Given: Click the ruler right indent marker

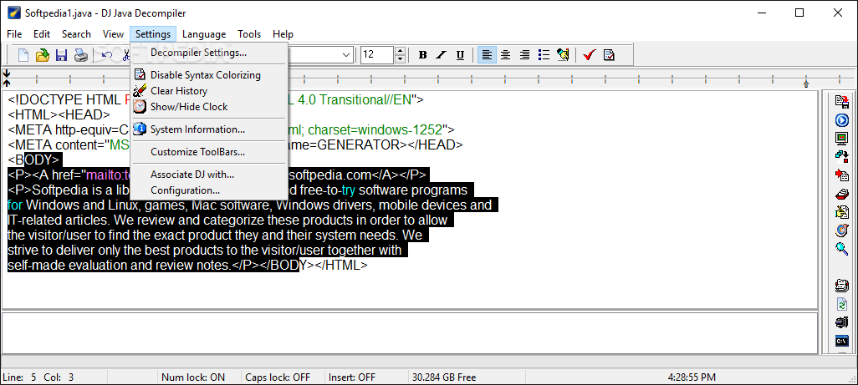Looking at the screenshot, I should 806,84.
